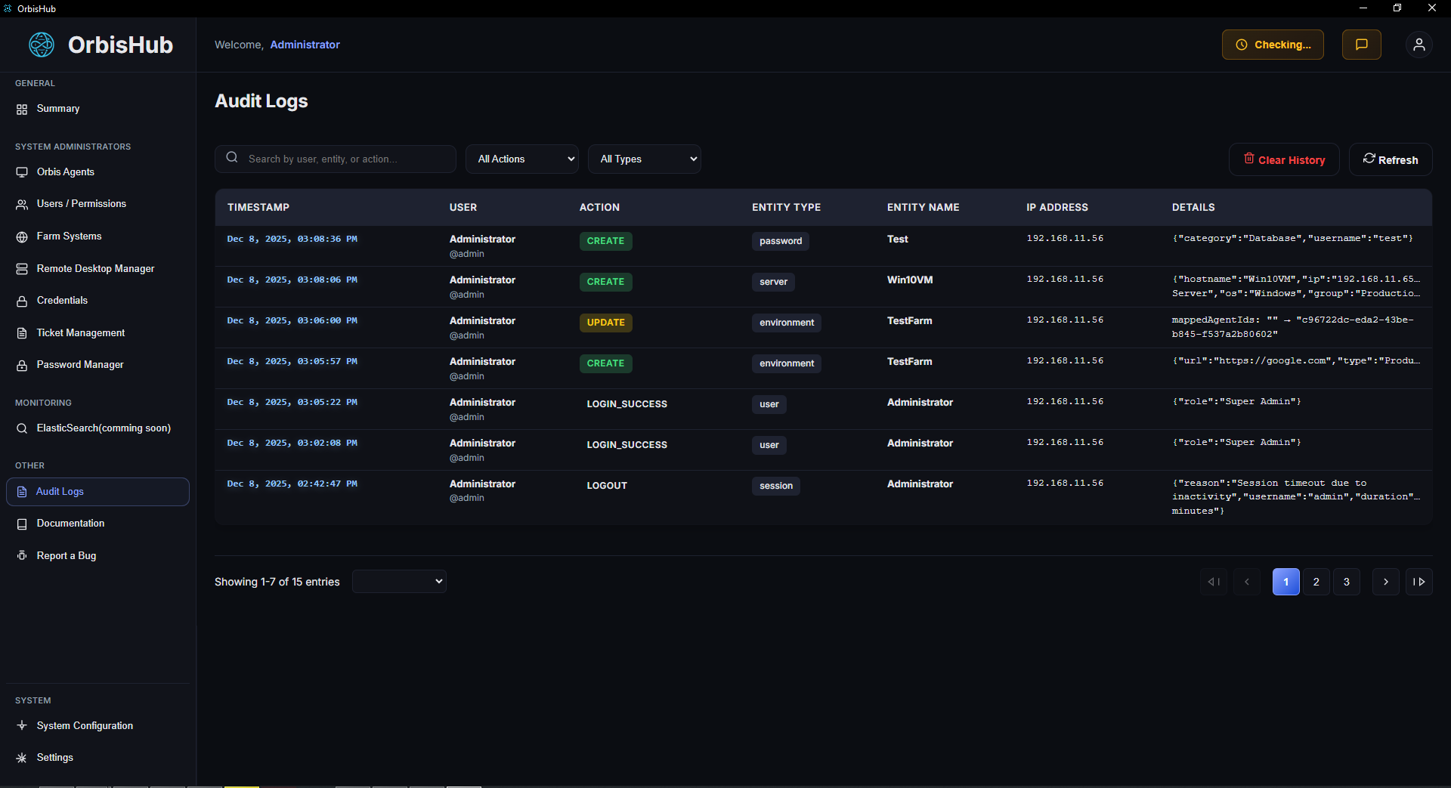Click the Password Manager icon
Viewport: 1451px width, 788px height.
click(22, 364)
